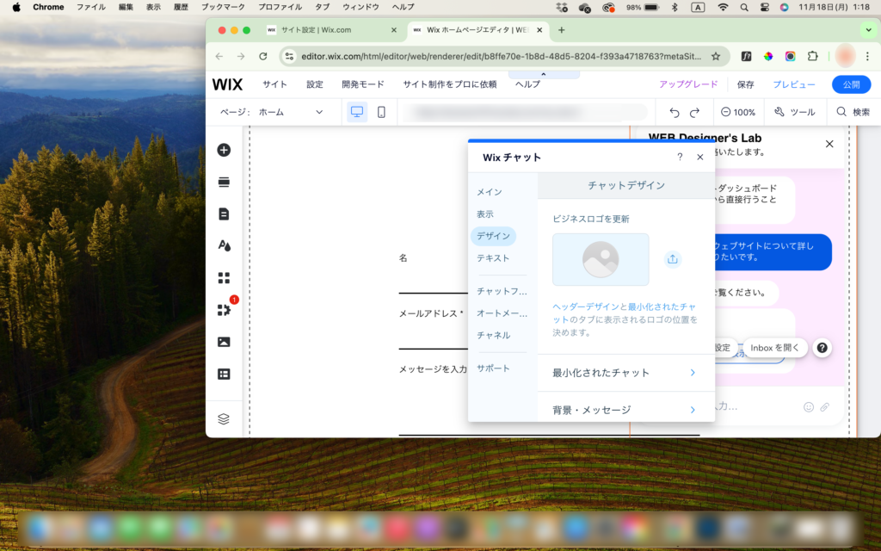Select the メイン tab in Wix Chat panel
This screenshot has height=551, width=881.
tap(490, 192)
